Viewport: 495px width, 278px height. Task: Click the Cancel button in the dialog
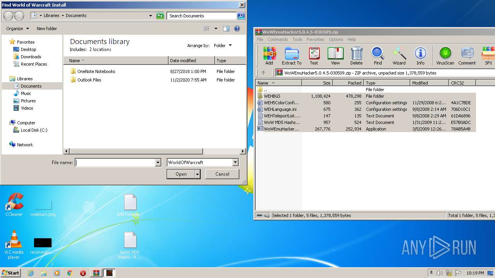[222, 174]
